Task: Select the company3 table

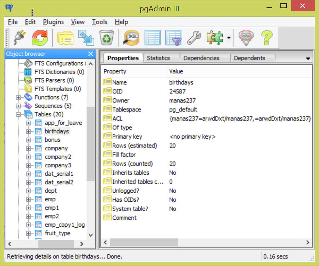Action: (58, 166)
